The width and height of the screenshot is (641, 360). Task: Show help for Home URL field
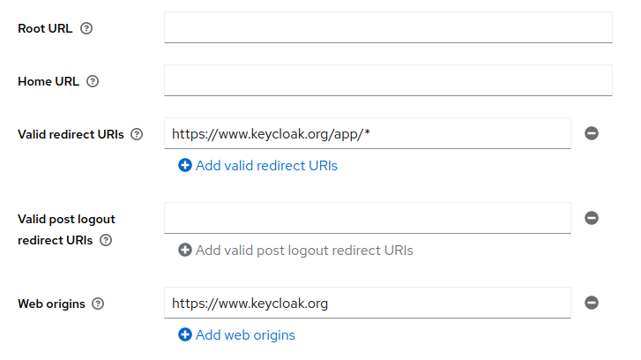[x=93, y=81]
